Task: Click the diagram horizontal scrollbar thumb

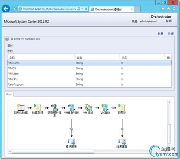Action: tap(53, 152)
